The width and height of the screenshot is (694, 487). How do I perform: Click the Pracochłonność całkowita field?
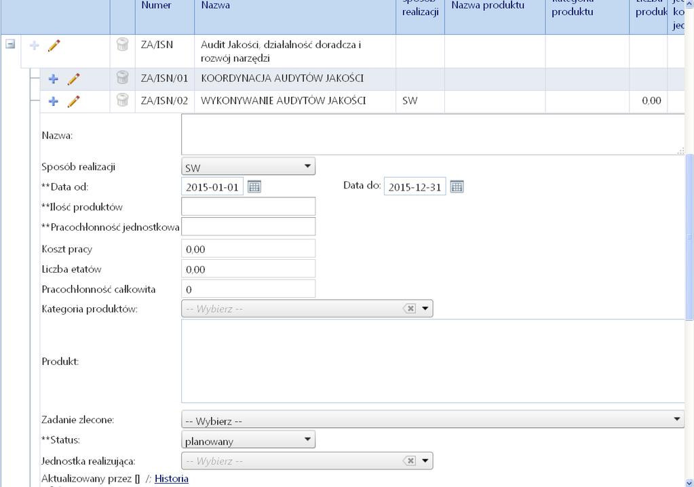(248, 289)
